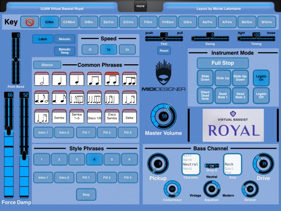Toggle the Melodic button
This screenshot has height=211, width=281.
(x=65, y=39)
